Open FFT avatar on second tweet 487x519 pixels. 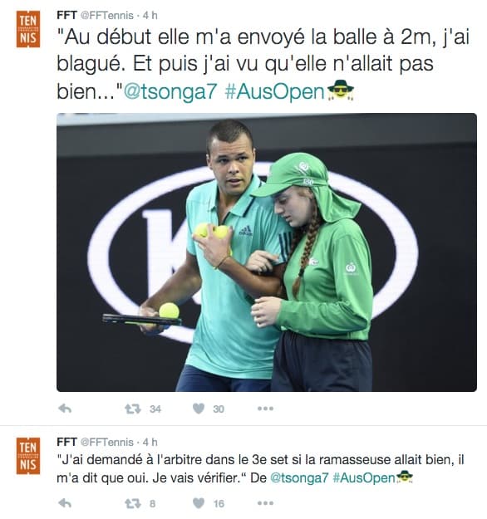click(28, 456)
